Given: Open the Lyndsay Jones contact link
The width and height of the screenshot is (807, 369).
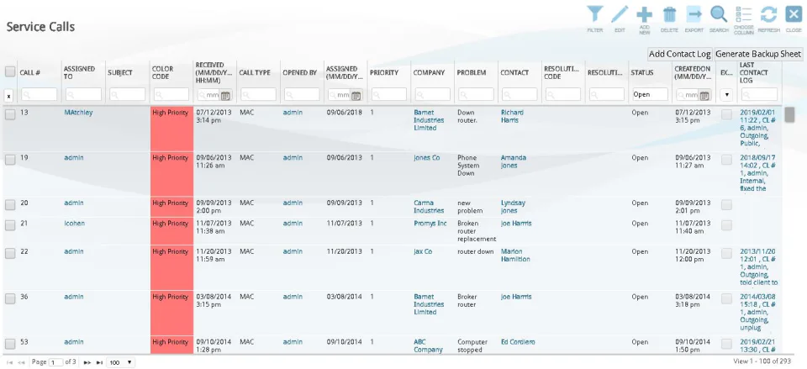Looking at the screenshot, I should (x=513, y=207).
